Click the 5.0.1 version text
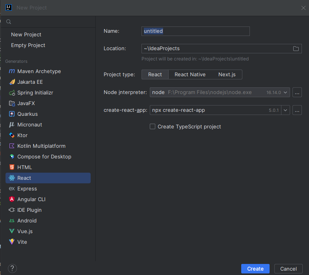 (x=274, y=110)
